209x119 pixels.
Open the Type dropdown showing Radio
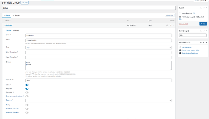[99, 48]
